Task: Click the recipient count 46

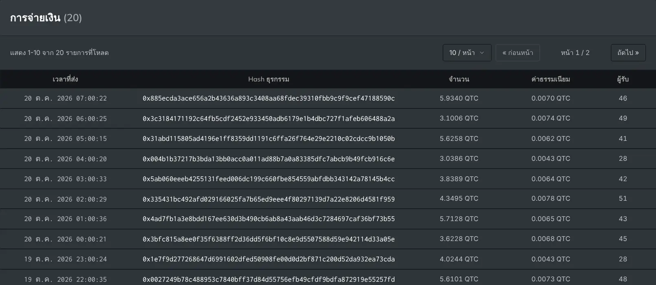Action: tap(623, 98)
